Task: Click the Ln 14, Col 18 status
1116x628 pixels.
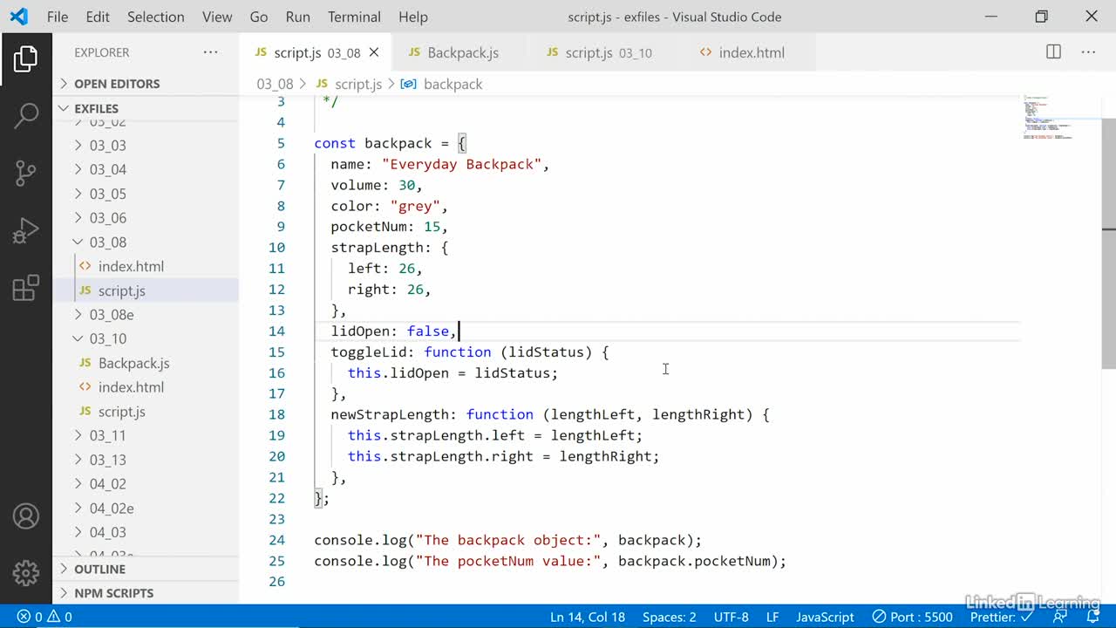Action: tap(588, 617)
